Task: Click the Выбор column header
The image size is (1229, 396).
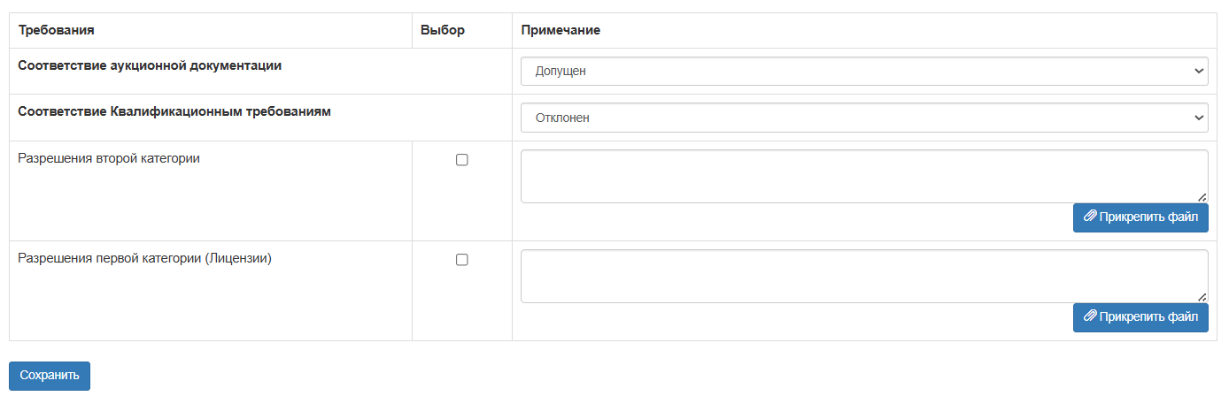Action: [443, 30]
